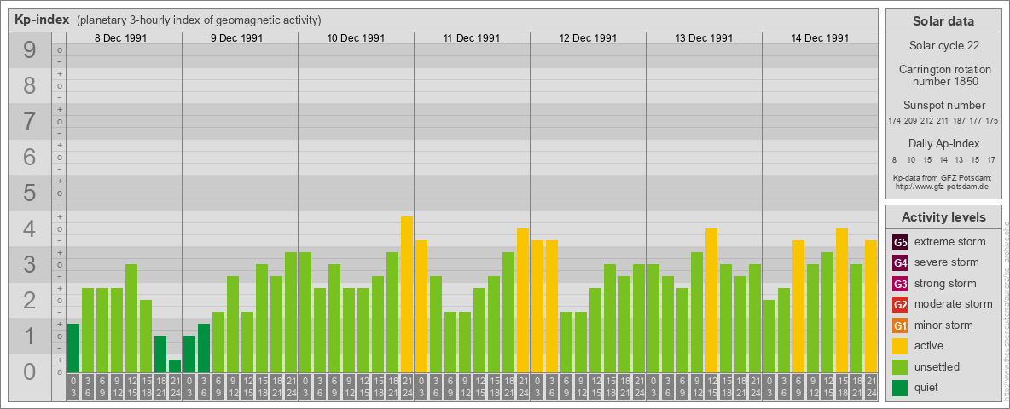Image resolution: width=1010 pixels, height=409 pixels.
Task: Open the gfz-potsdam.de URL
Action: (x=943, y=186)
